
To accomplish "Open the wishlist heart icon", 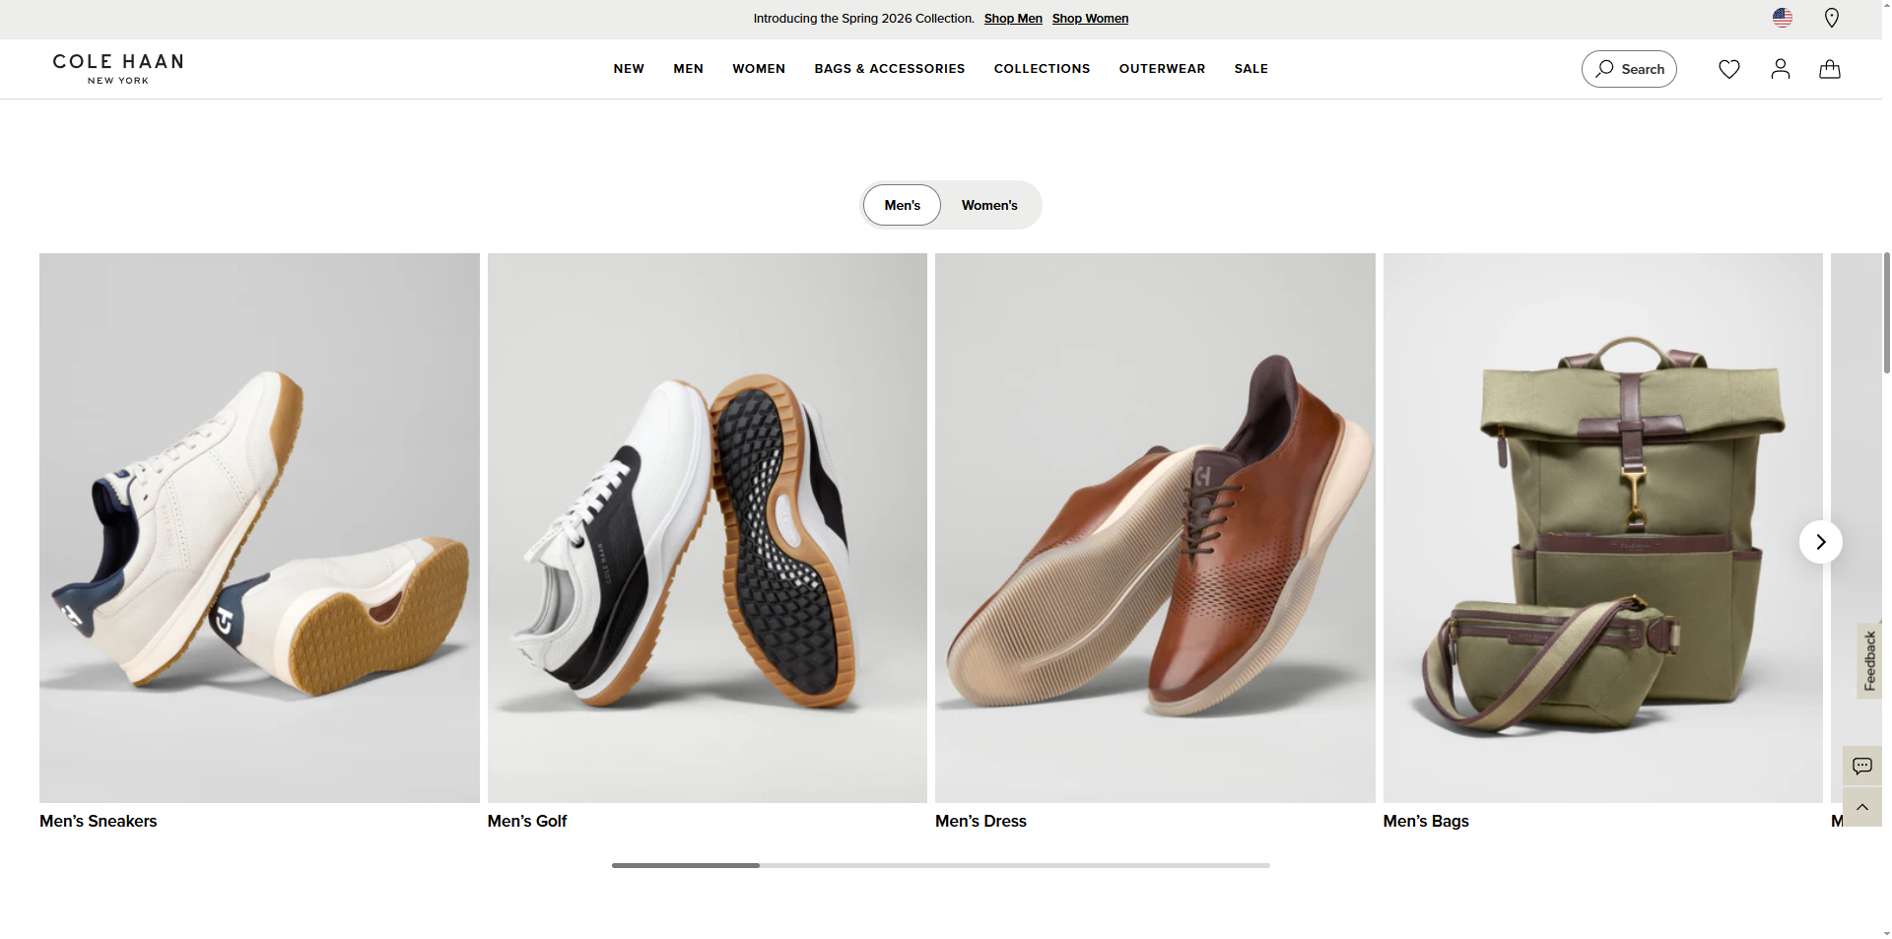I will coord(1729,69).
